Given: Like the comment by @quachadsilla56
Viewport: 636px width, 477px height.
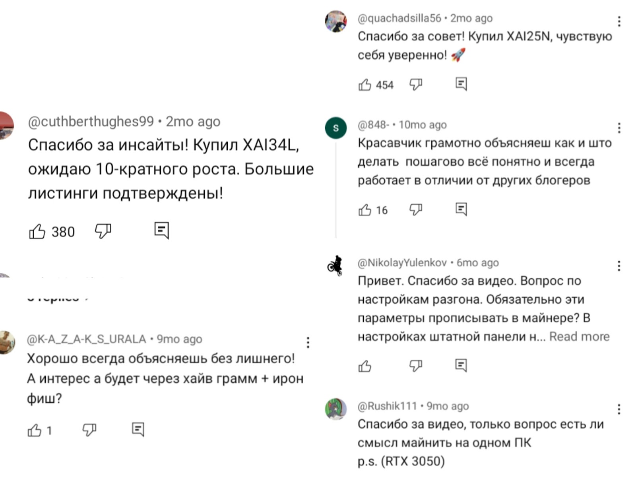Looking at the screenshot, I should click(365, 85).
